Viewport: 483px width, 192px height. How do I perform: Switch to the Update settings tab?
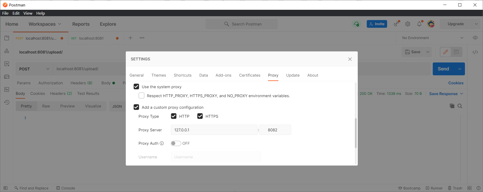[x=293, y=75]
